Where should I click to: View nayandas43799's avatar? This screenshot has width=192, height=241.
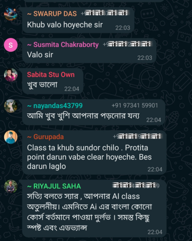11,106
